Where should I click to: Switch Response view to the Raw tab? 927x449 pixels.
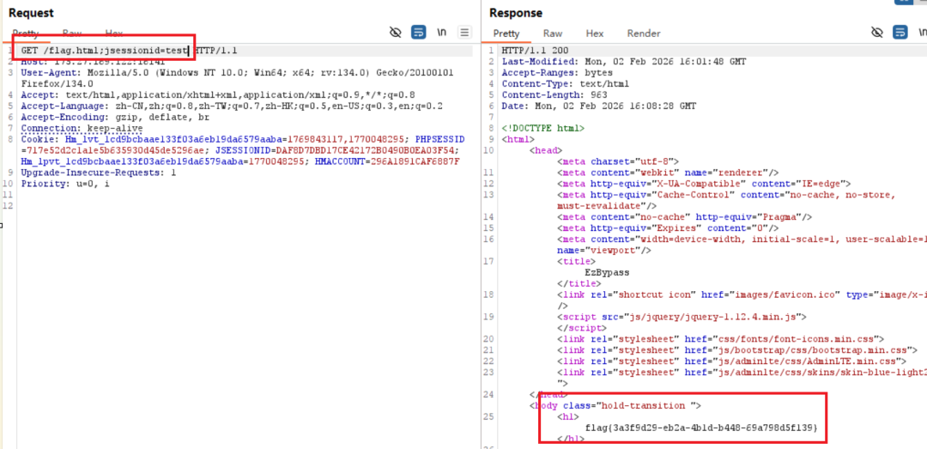point(553,33)
